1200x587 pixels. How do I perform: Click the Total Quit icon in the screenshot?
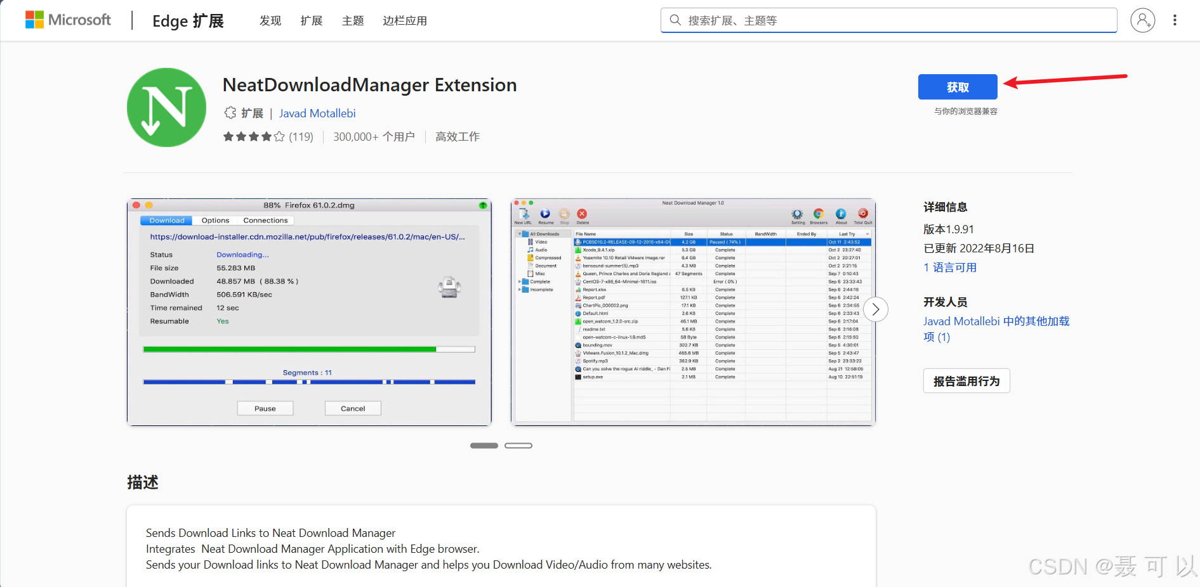pyautogui.click(x=863, y=216)
